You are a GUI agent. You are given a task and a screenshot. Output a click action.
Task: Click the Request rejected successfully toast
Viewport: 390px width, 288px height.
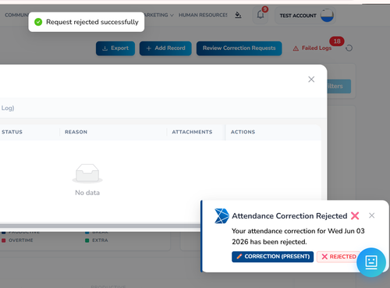pos(87,22)
